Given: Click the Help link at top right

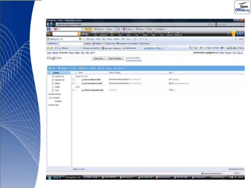Looking at the screenshot, I should point(234,53).
